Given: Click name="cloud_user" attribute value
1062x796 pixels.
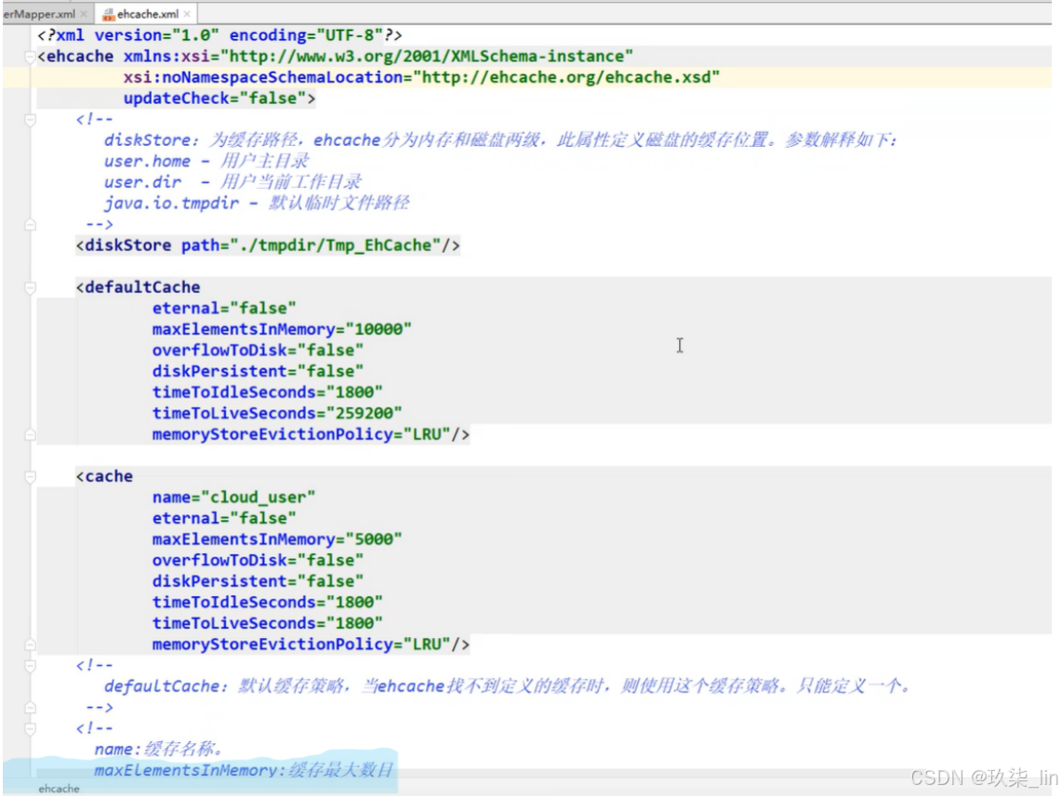Looking at the screenshot, I should point(258,497).
